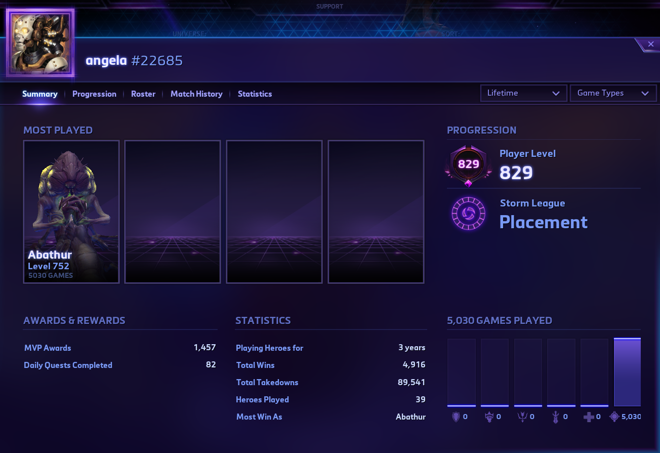Click the tall support games played bar

pyautogui.click(x=627, y=373)
